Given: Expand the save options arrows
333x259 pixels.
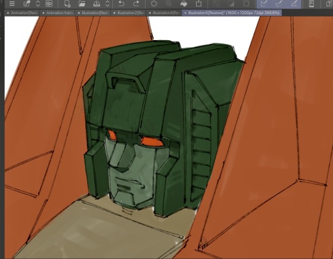Looking at the screenshot, I should (107, 4).
